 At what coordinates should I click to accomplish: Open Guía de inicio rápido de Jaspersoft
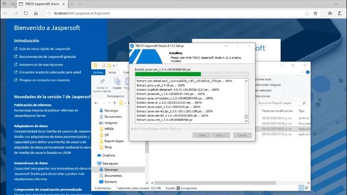[x=44, y=49]
